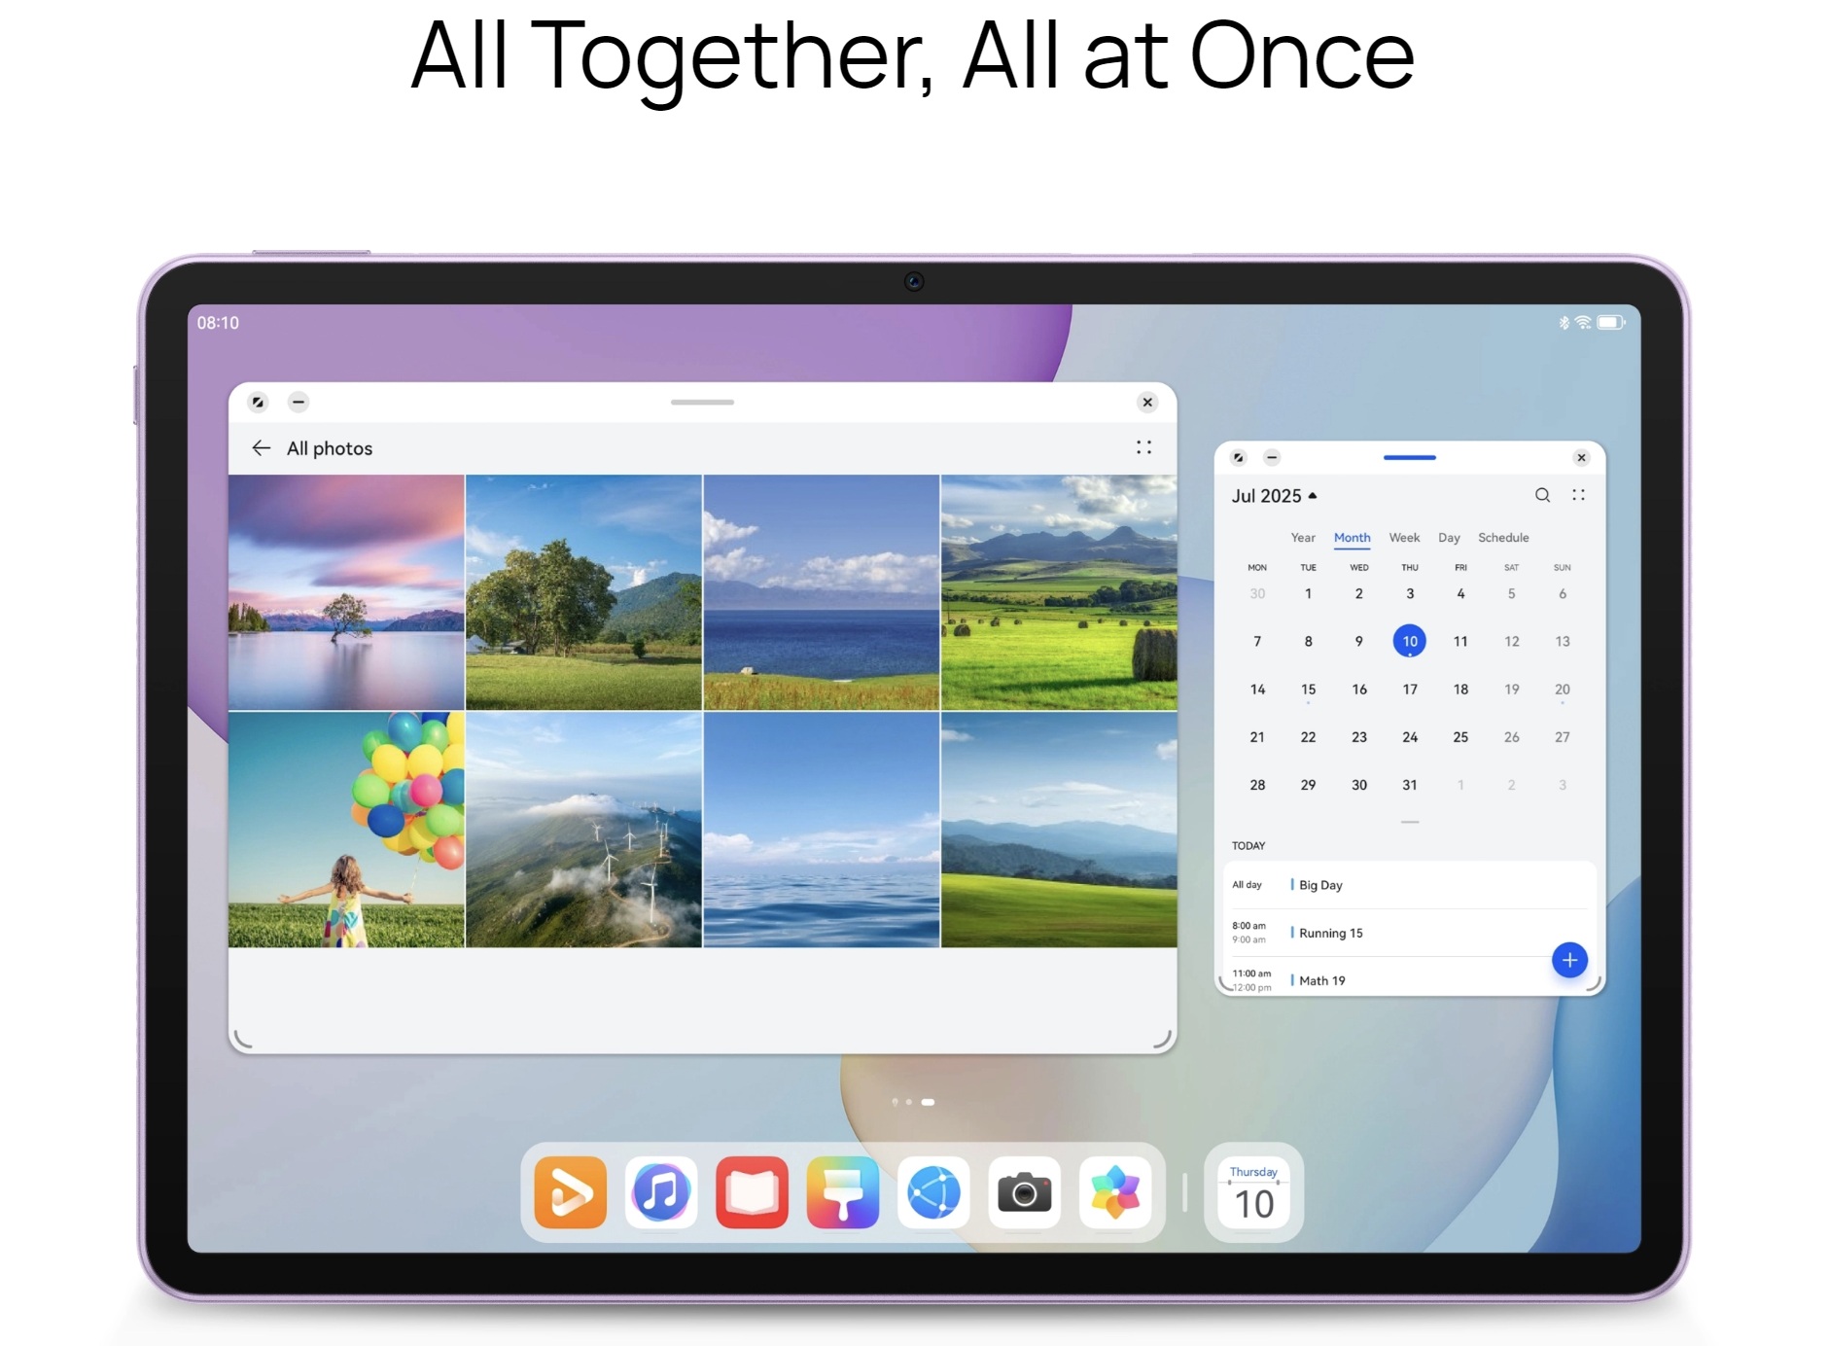Switch calendar to Day view
This screenshot has width=1828, height=1346.
coord(1449,538)
